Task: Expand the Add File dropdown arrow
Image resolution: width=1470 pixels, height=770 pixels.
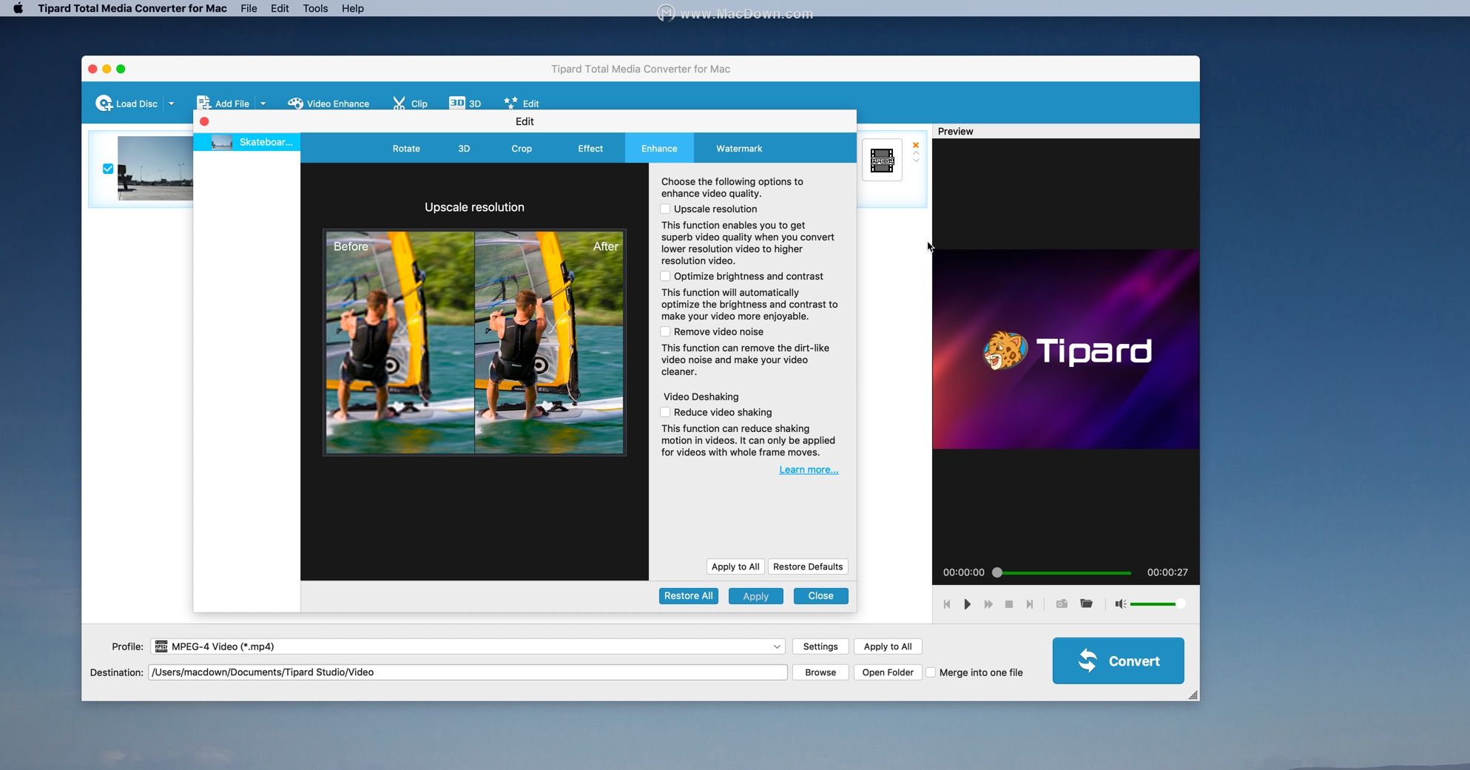Action: (263, 103)
